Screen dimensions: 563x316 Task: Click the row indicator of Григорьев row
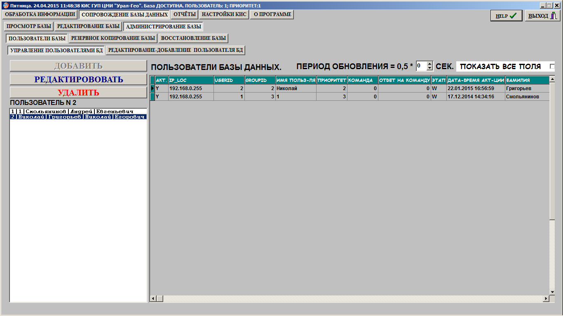[152, 88]
